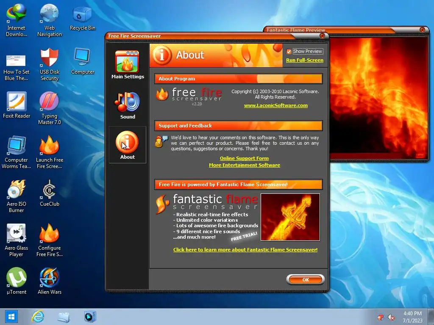Click the Run Full-Screen link
Image resolution: width=434 pixels, height=325 pixels.
(304, 60)
